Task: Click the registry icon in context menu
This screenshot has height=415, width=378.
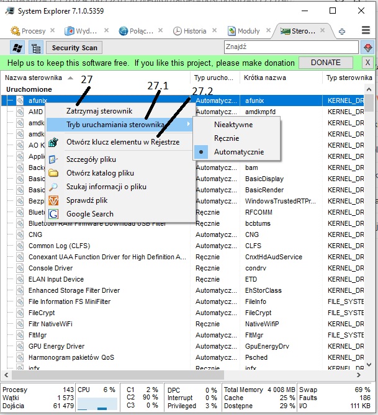Action: click(x=53, y=142)
